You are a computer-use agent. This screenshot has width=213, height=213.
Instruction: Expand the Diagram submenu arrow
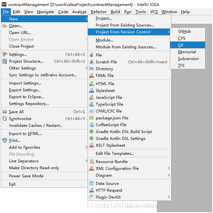click(x=169, y=175)
